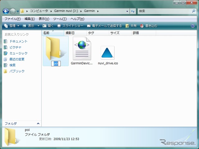Open the ヘルプ(H) menu
The image size is (199, 149).
77,19
